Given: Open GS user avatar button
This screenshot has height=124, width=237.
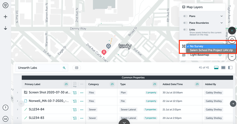Looking at the screenshot, I should coord(6,119).
